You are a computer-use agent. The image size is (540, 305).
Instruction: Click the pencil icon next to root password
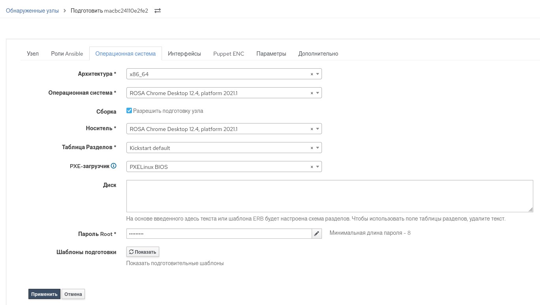317,234
